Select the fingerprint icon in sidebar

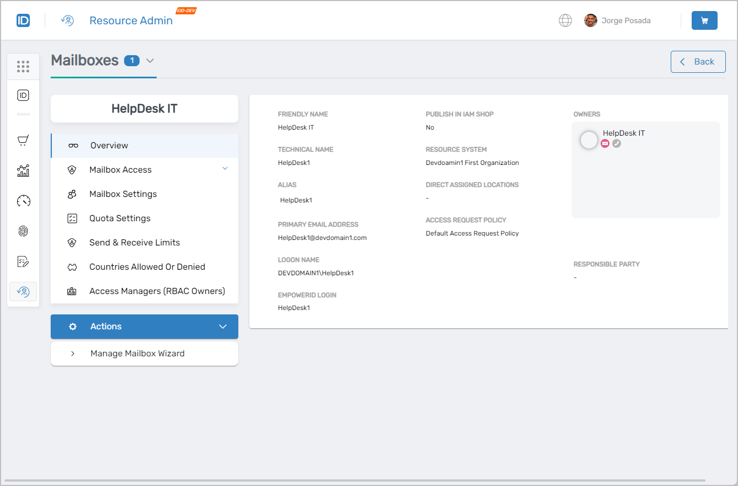pos(23,231)
